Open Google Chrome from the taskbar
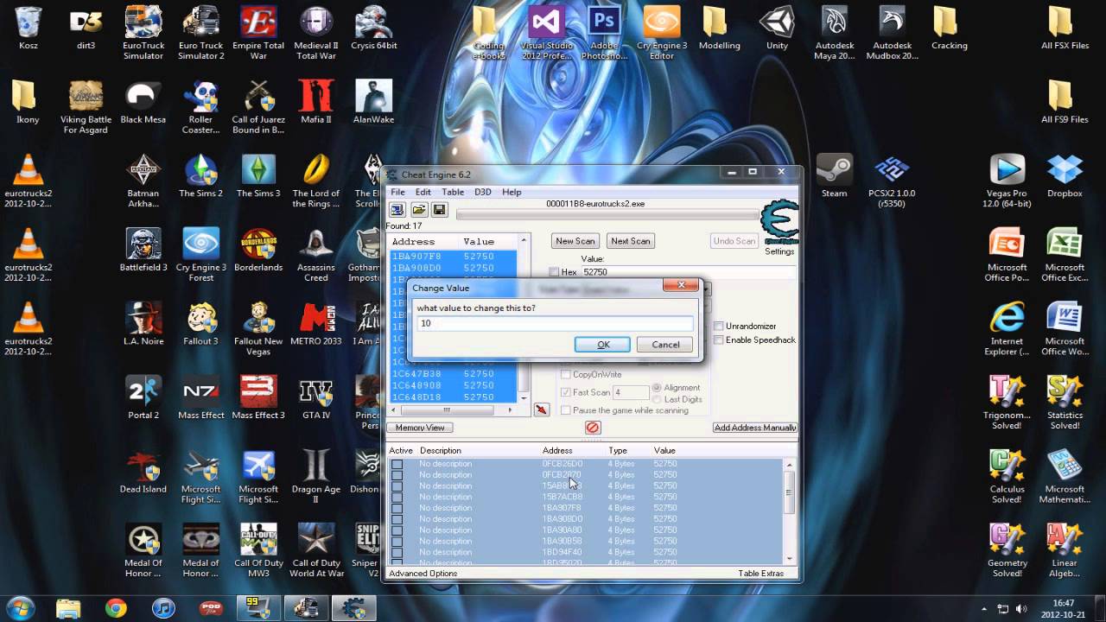This screenshot has height=622, width=1106. click(x=116, y=608)
